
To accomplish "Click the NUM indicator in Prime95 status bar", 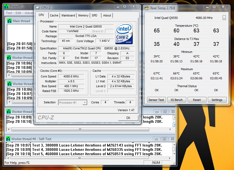I will [156, 162].
